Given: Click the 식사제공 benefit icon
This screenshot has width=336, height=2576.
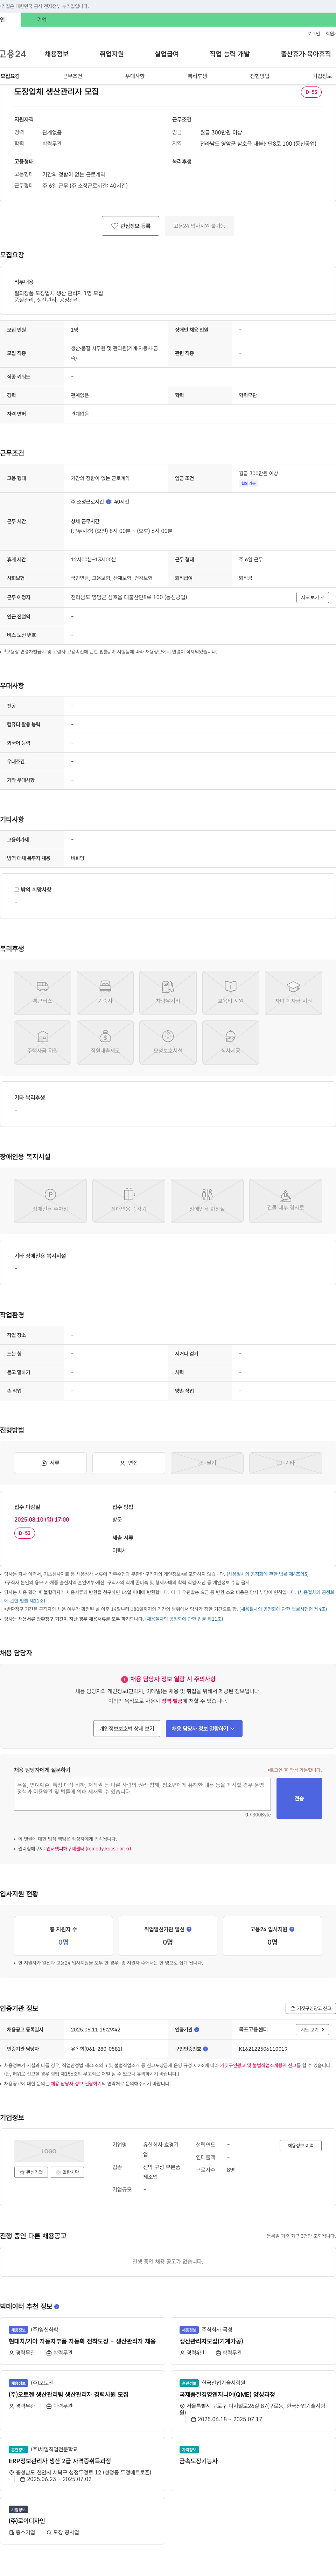Looking at the screenshot, I should click(231, 1042).
